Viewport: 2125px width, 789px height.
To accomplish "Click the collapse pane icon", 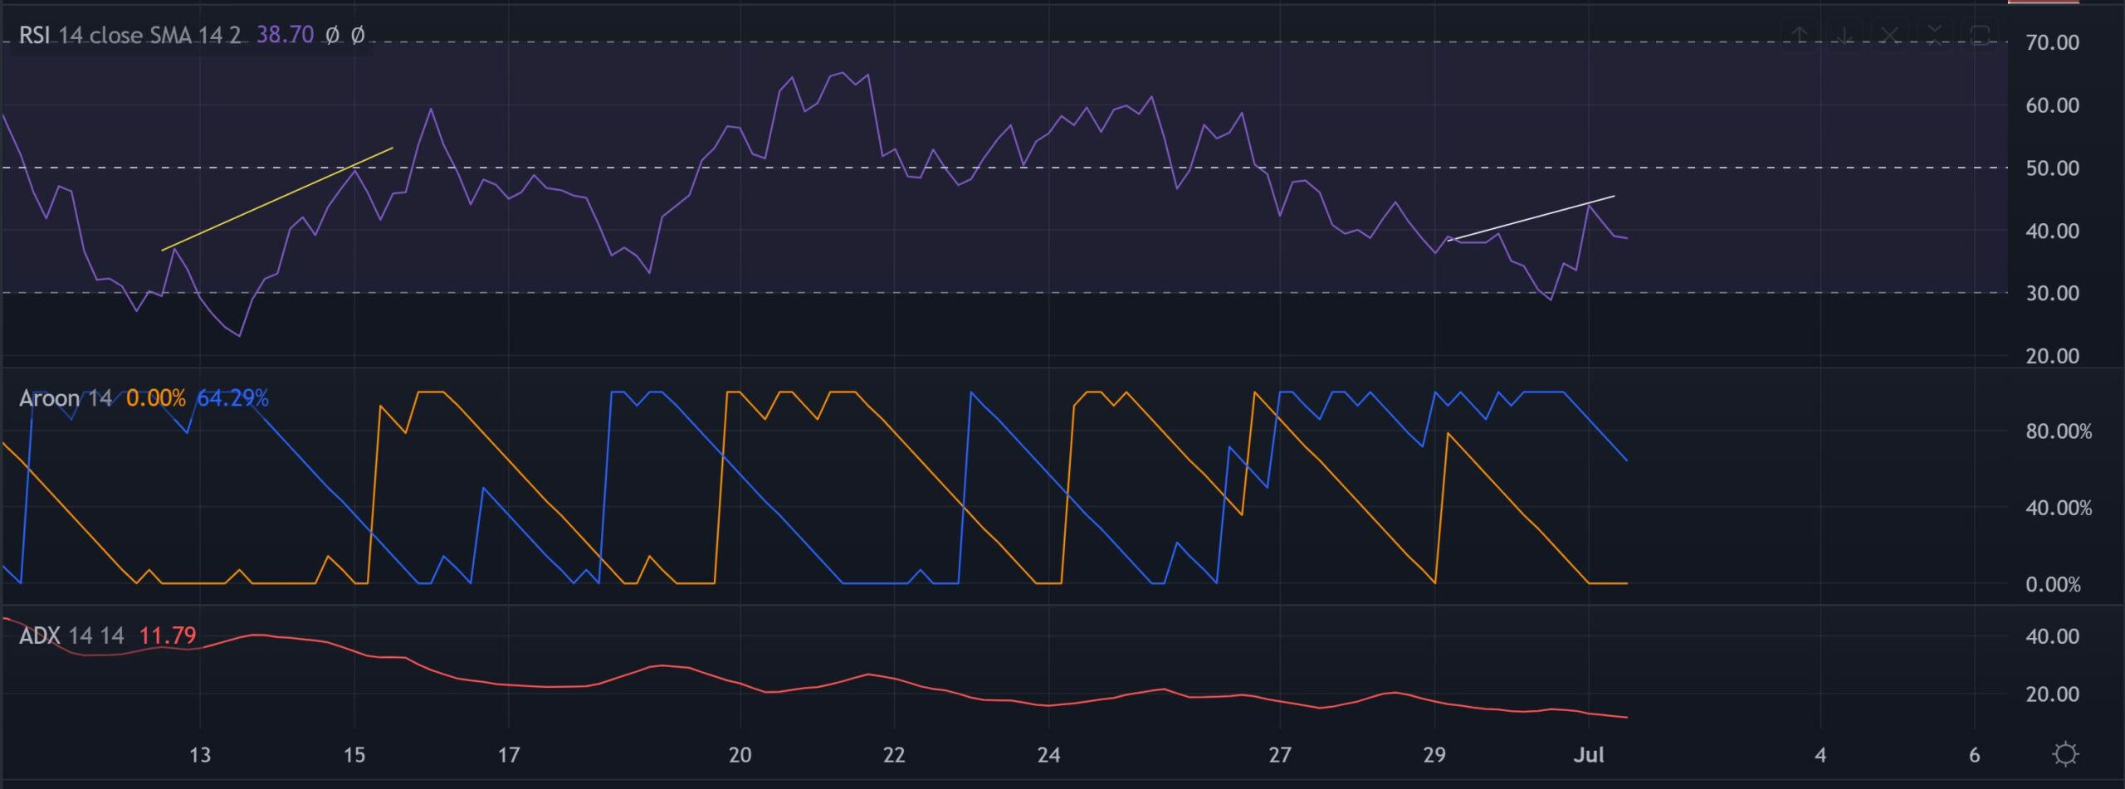I will coord(1934,35).
